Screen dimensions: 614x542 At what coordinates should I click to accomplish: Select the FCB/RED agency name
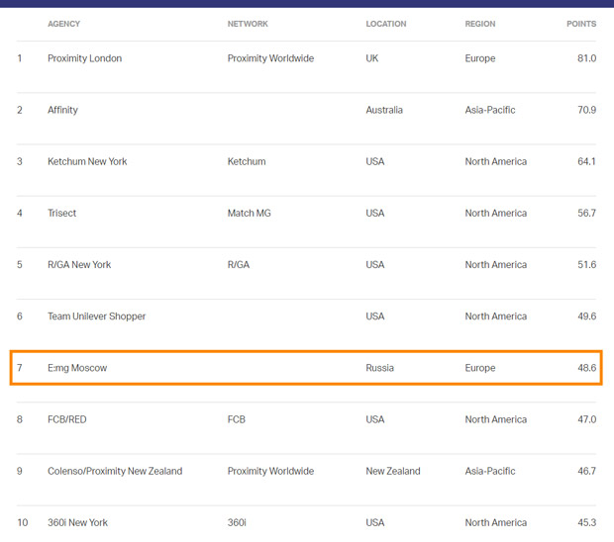[67, 419]
